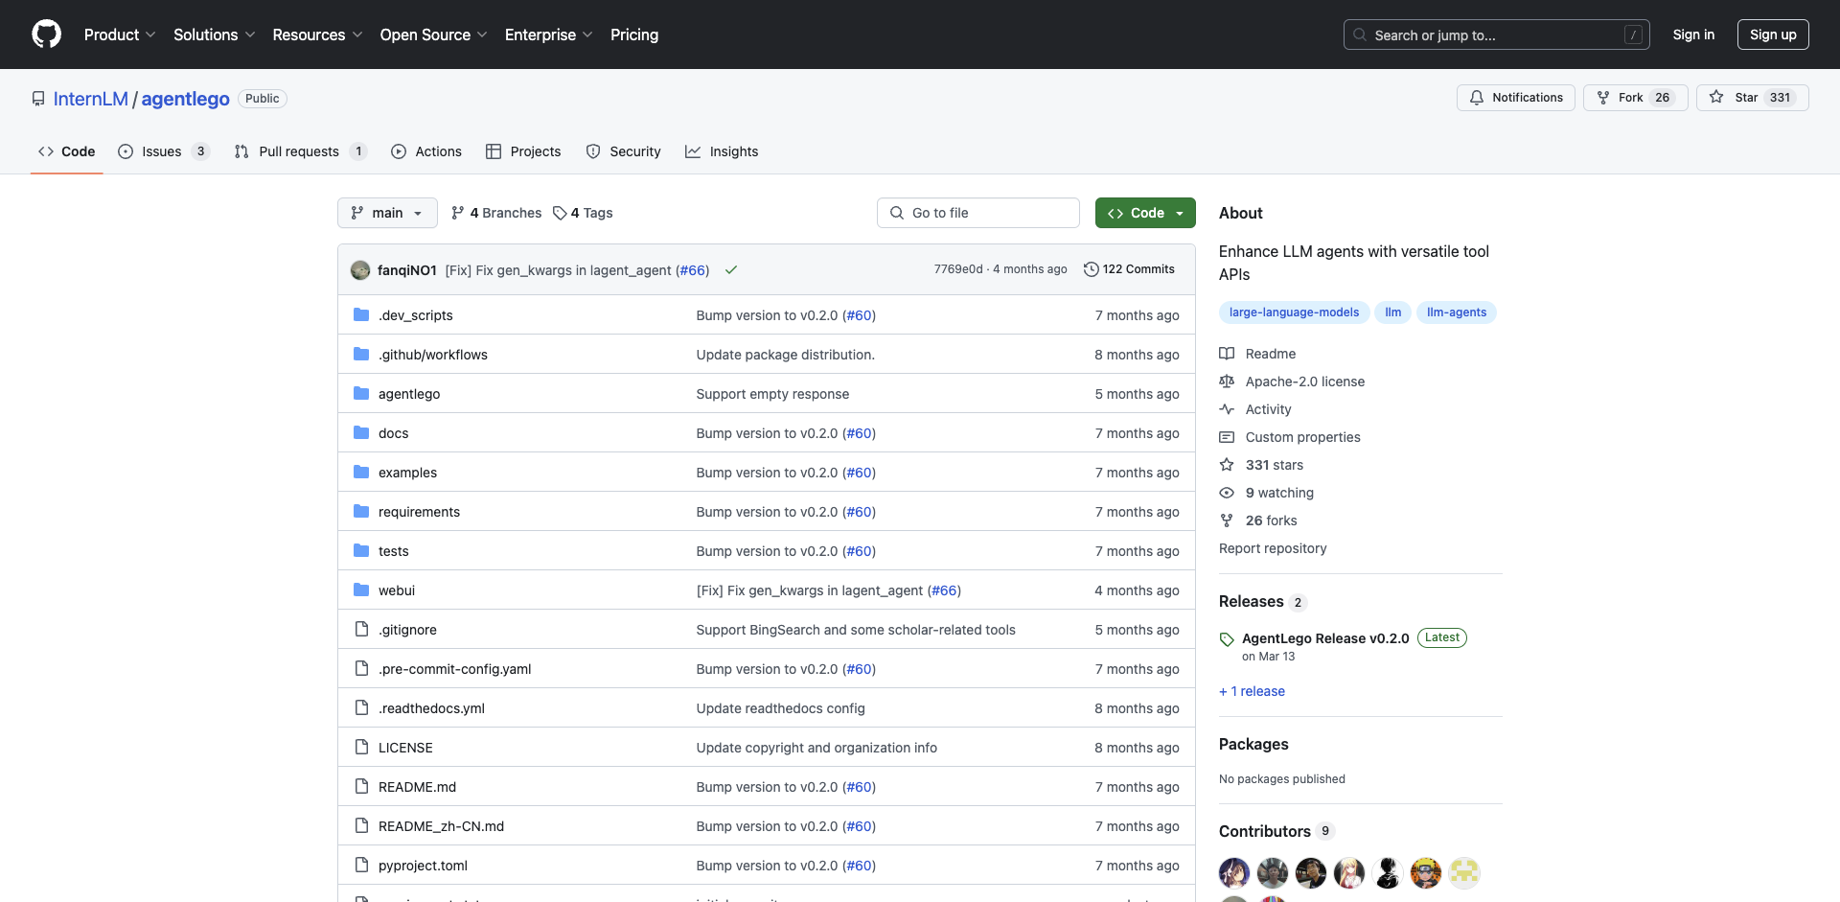
Task: Show the + 1 release link
Action: tap(1252, 691)
